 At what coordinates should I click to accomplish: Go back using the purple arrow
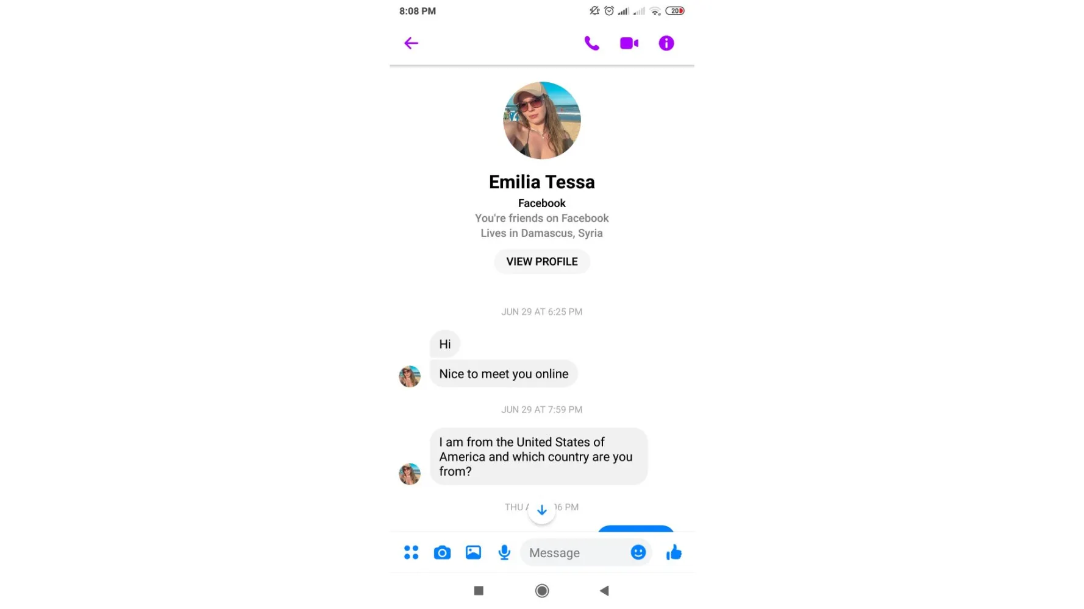[x=411, y=43]
